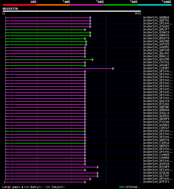Select the UniRef100_Q3U1J4 subject label
Screen dimensions: 174x189
pyautogui.click(x=156, y=113)
